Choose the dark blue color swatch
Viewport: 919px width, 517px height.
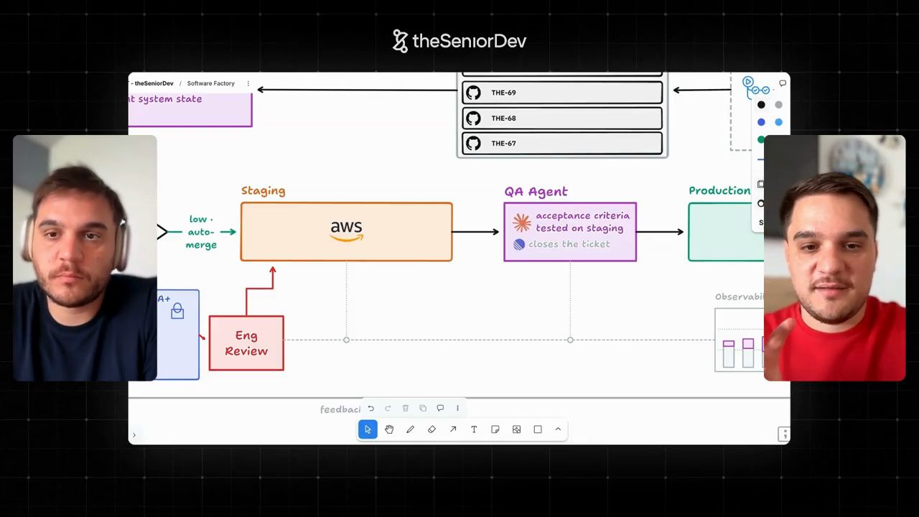tap(761, 122)
